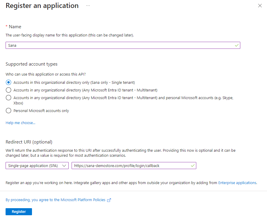267x217 pixels.
Task: Open the Microsoft Platform Policies agreement link
Action: click(55, 200)
